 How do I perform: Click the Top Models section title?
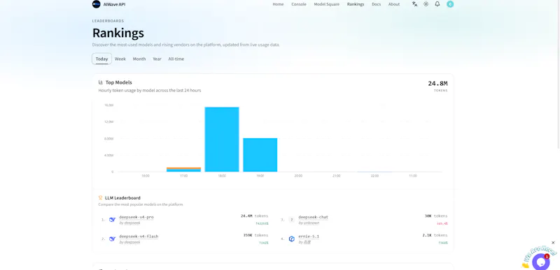pos(118,82)
